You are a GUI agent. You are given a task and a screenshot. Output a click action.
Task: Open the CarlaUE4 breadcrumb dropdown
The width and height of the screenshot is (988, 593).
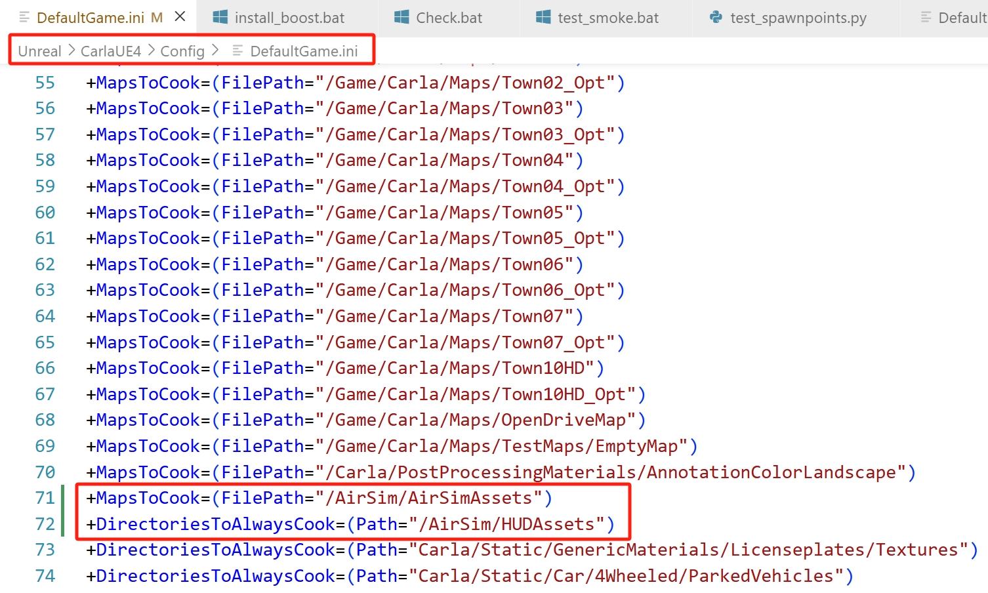111,51
